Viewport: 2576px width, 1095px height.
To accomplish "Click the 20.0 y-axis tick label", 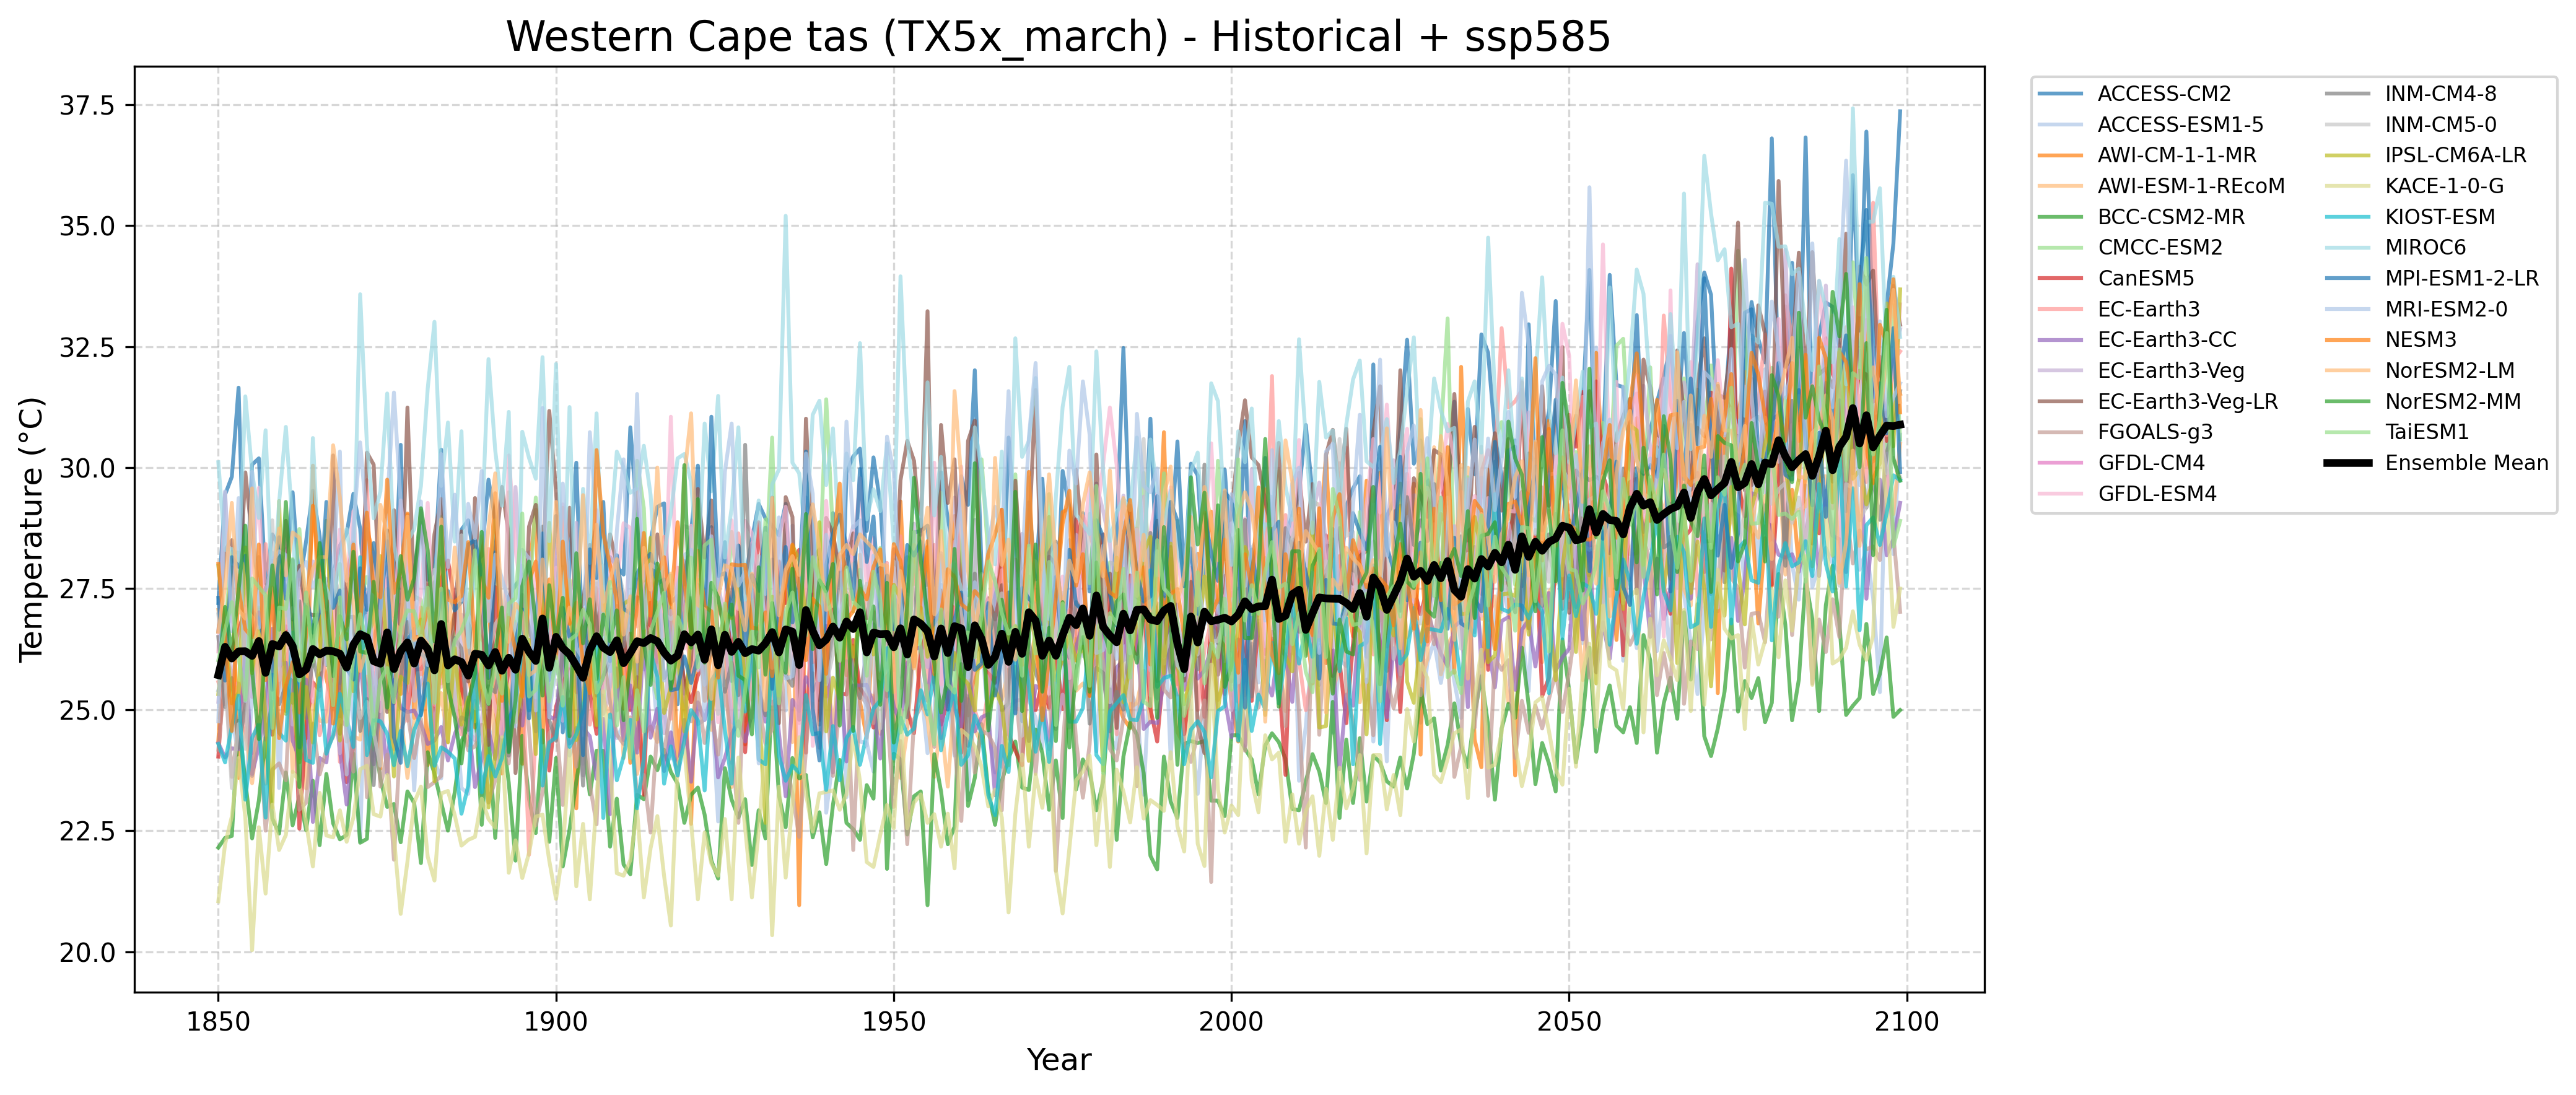I will pos(87,953).
